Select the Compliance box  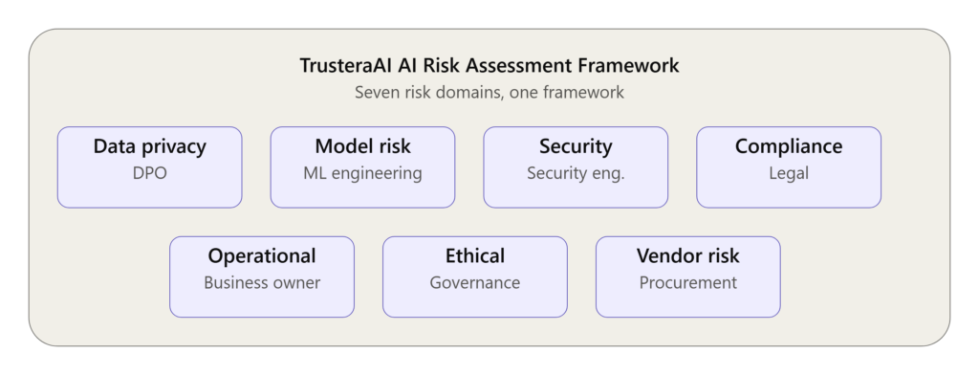(x=789, y=166)
